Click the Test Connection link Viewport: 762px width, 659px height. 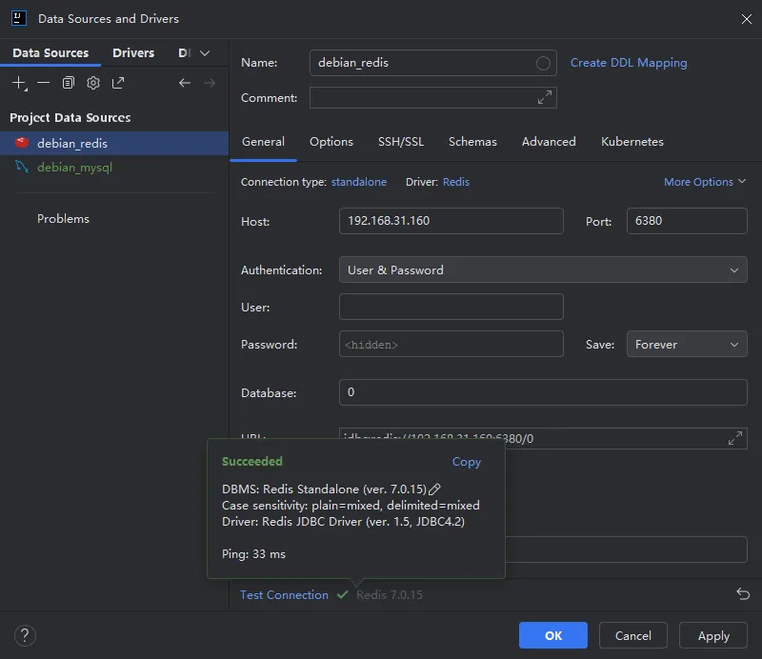point(284,595)
